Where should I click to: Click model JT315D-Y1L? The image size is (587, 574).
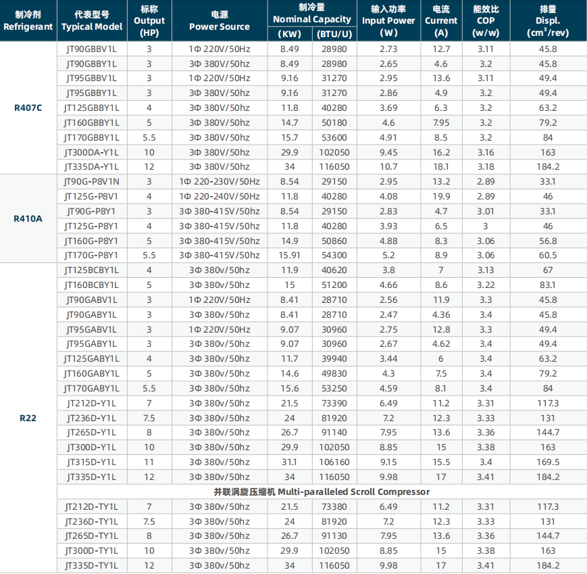[x=92, y=462]
